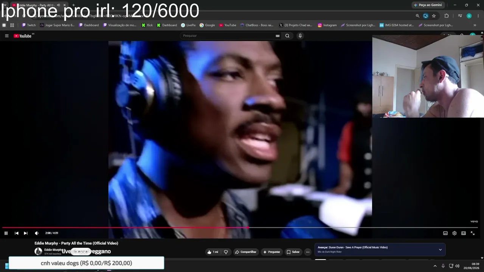Open the apps grid in bookmarks bar

tap(12, 25)
